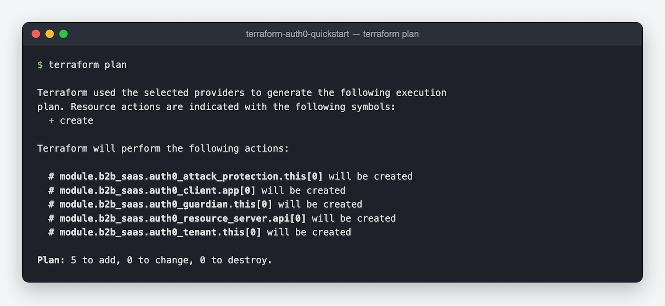Screen dimensions: 665x306
Task: Click the bold 'Plan:' summary label
Action: [51, 260]
